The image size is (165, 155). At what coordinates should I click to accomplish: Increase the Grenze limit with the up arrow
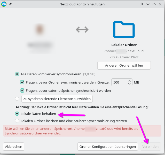click(x=129, y=81)
